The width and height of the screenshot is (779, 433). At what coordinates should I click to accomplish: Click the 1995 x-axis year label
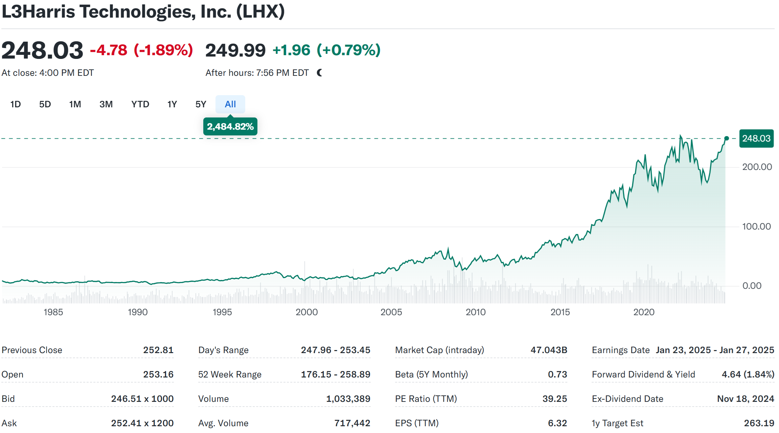point(222,312)
